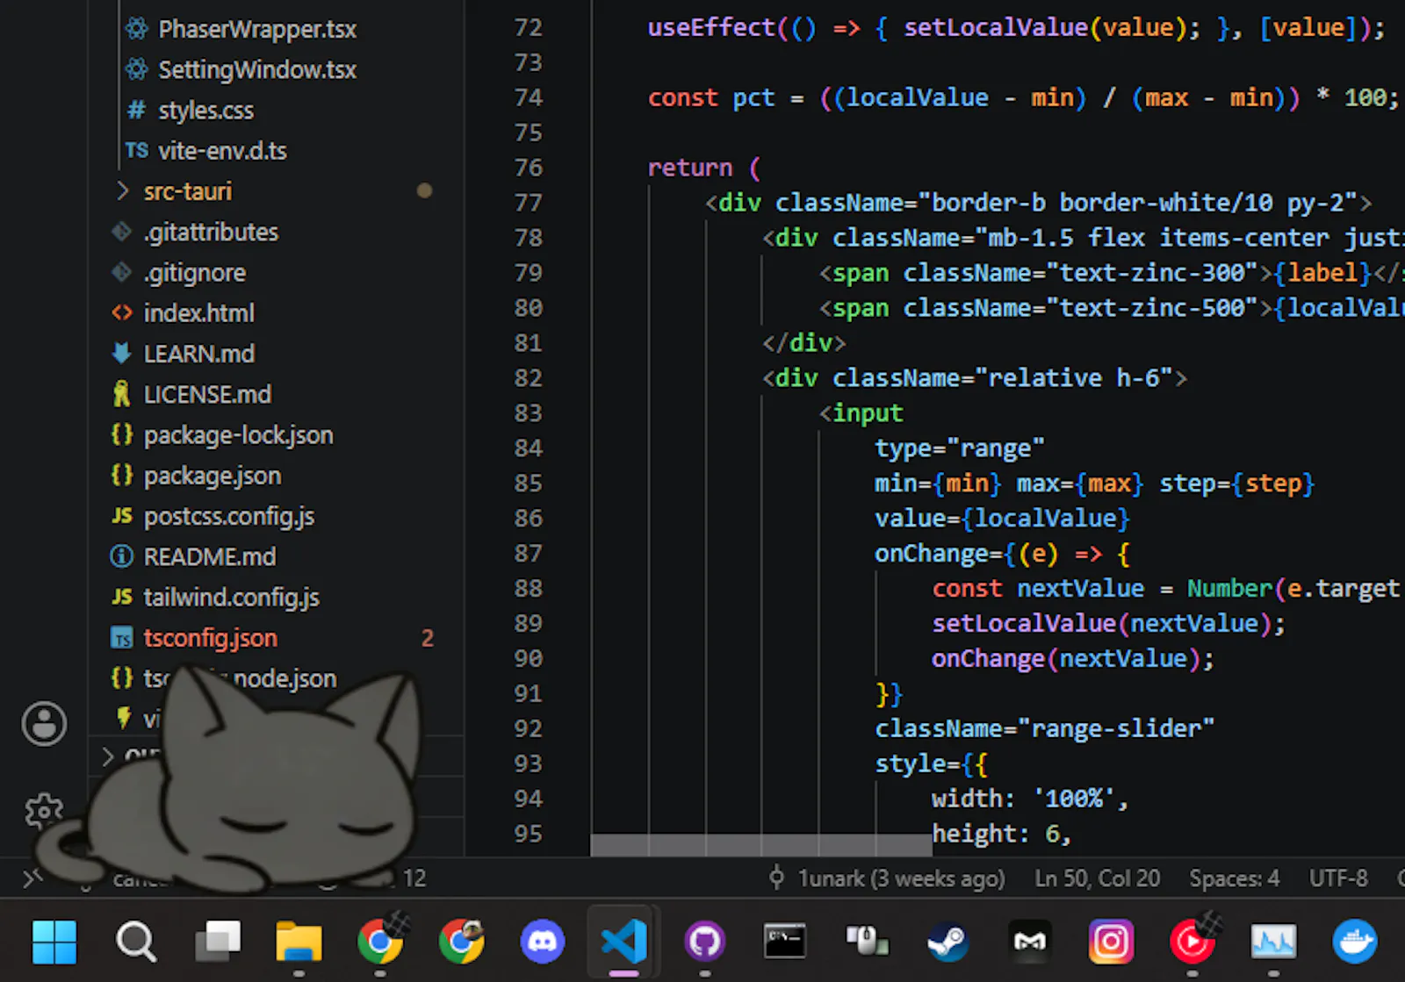This screenshot has width=1405, height=982.
Task: Click the TS config icon of tsconfig.json
Action: point(122,638)
